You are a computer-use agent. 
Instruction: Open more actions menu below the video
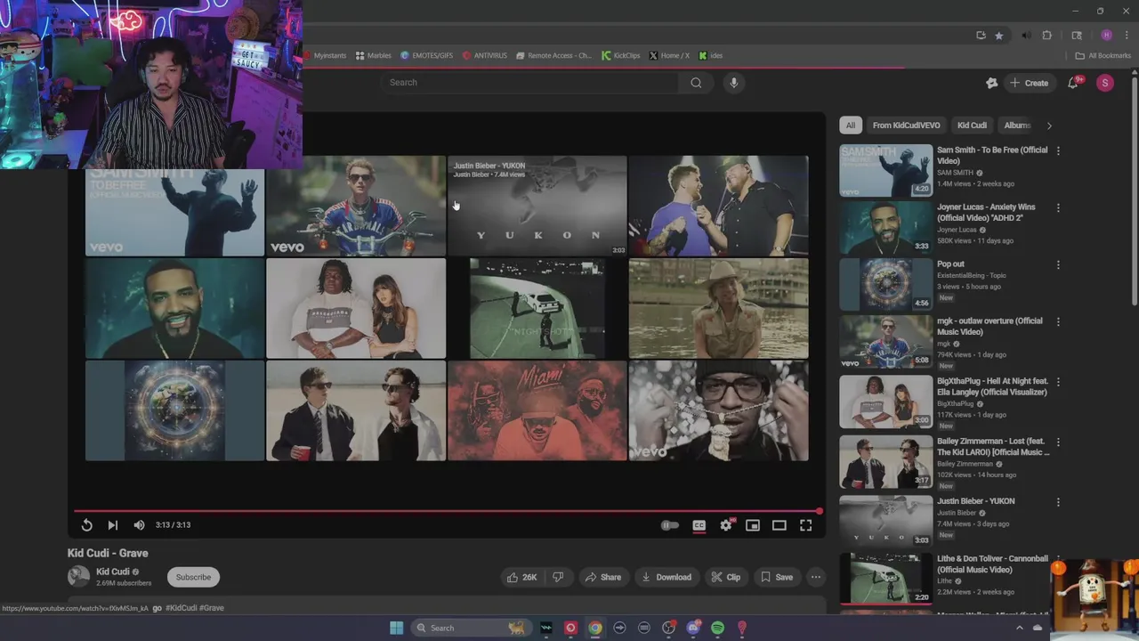point(815,577)
